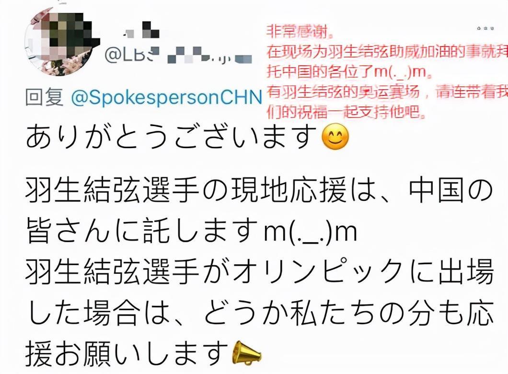Screen dimensions: 508x374
Task: Open the tweet's three-dot more options menu
Action: 485,28
